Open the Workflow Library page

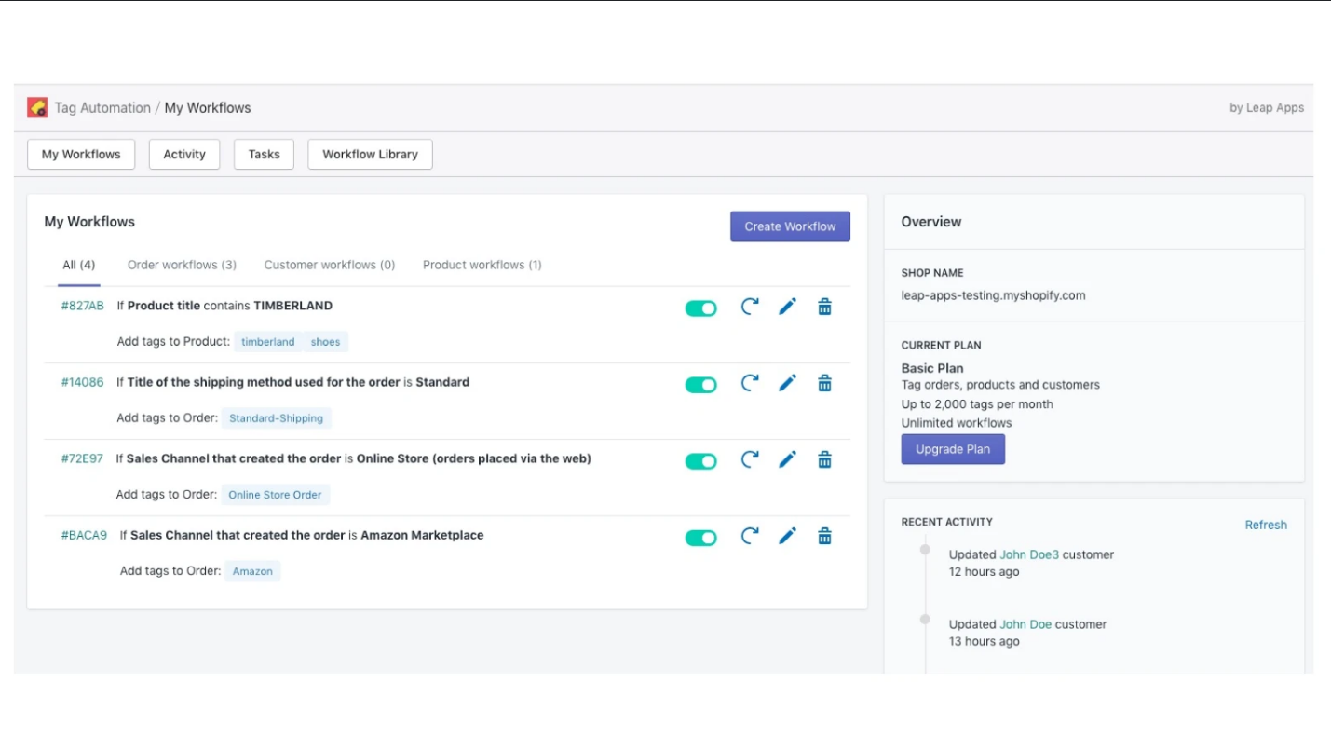point(370,155)
